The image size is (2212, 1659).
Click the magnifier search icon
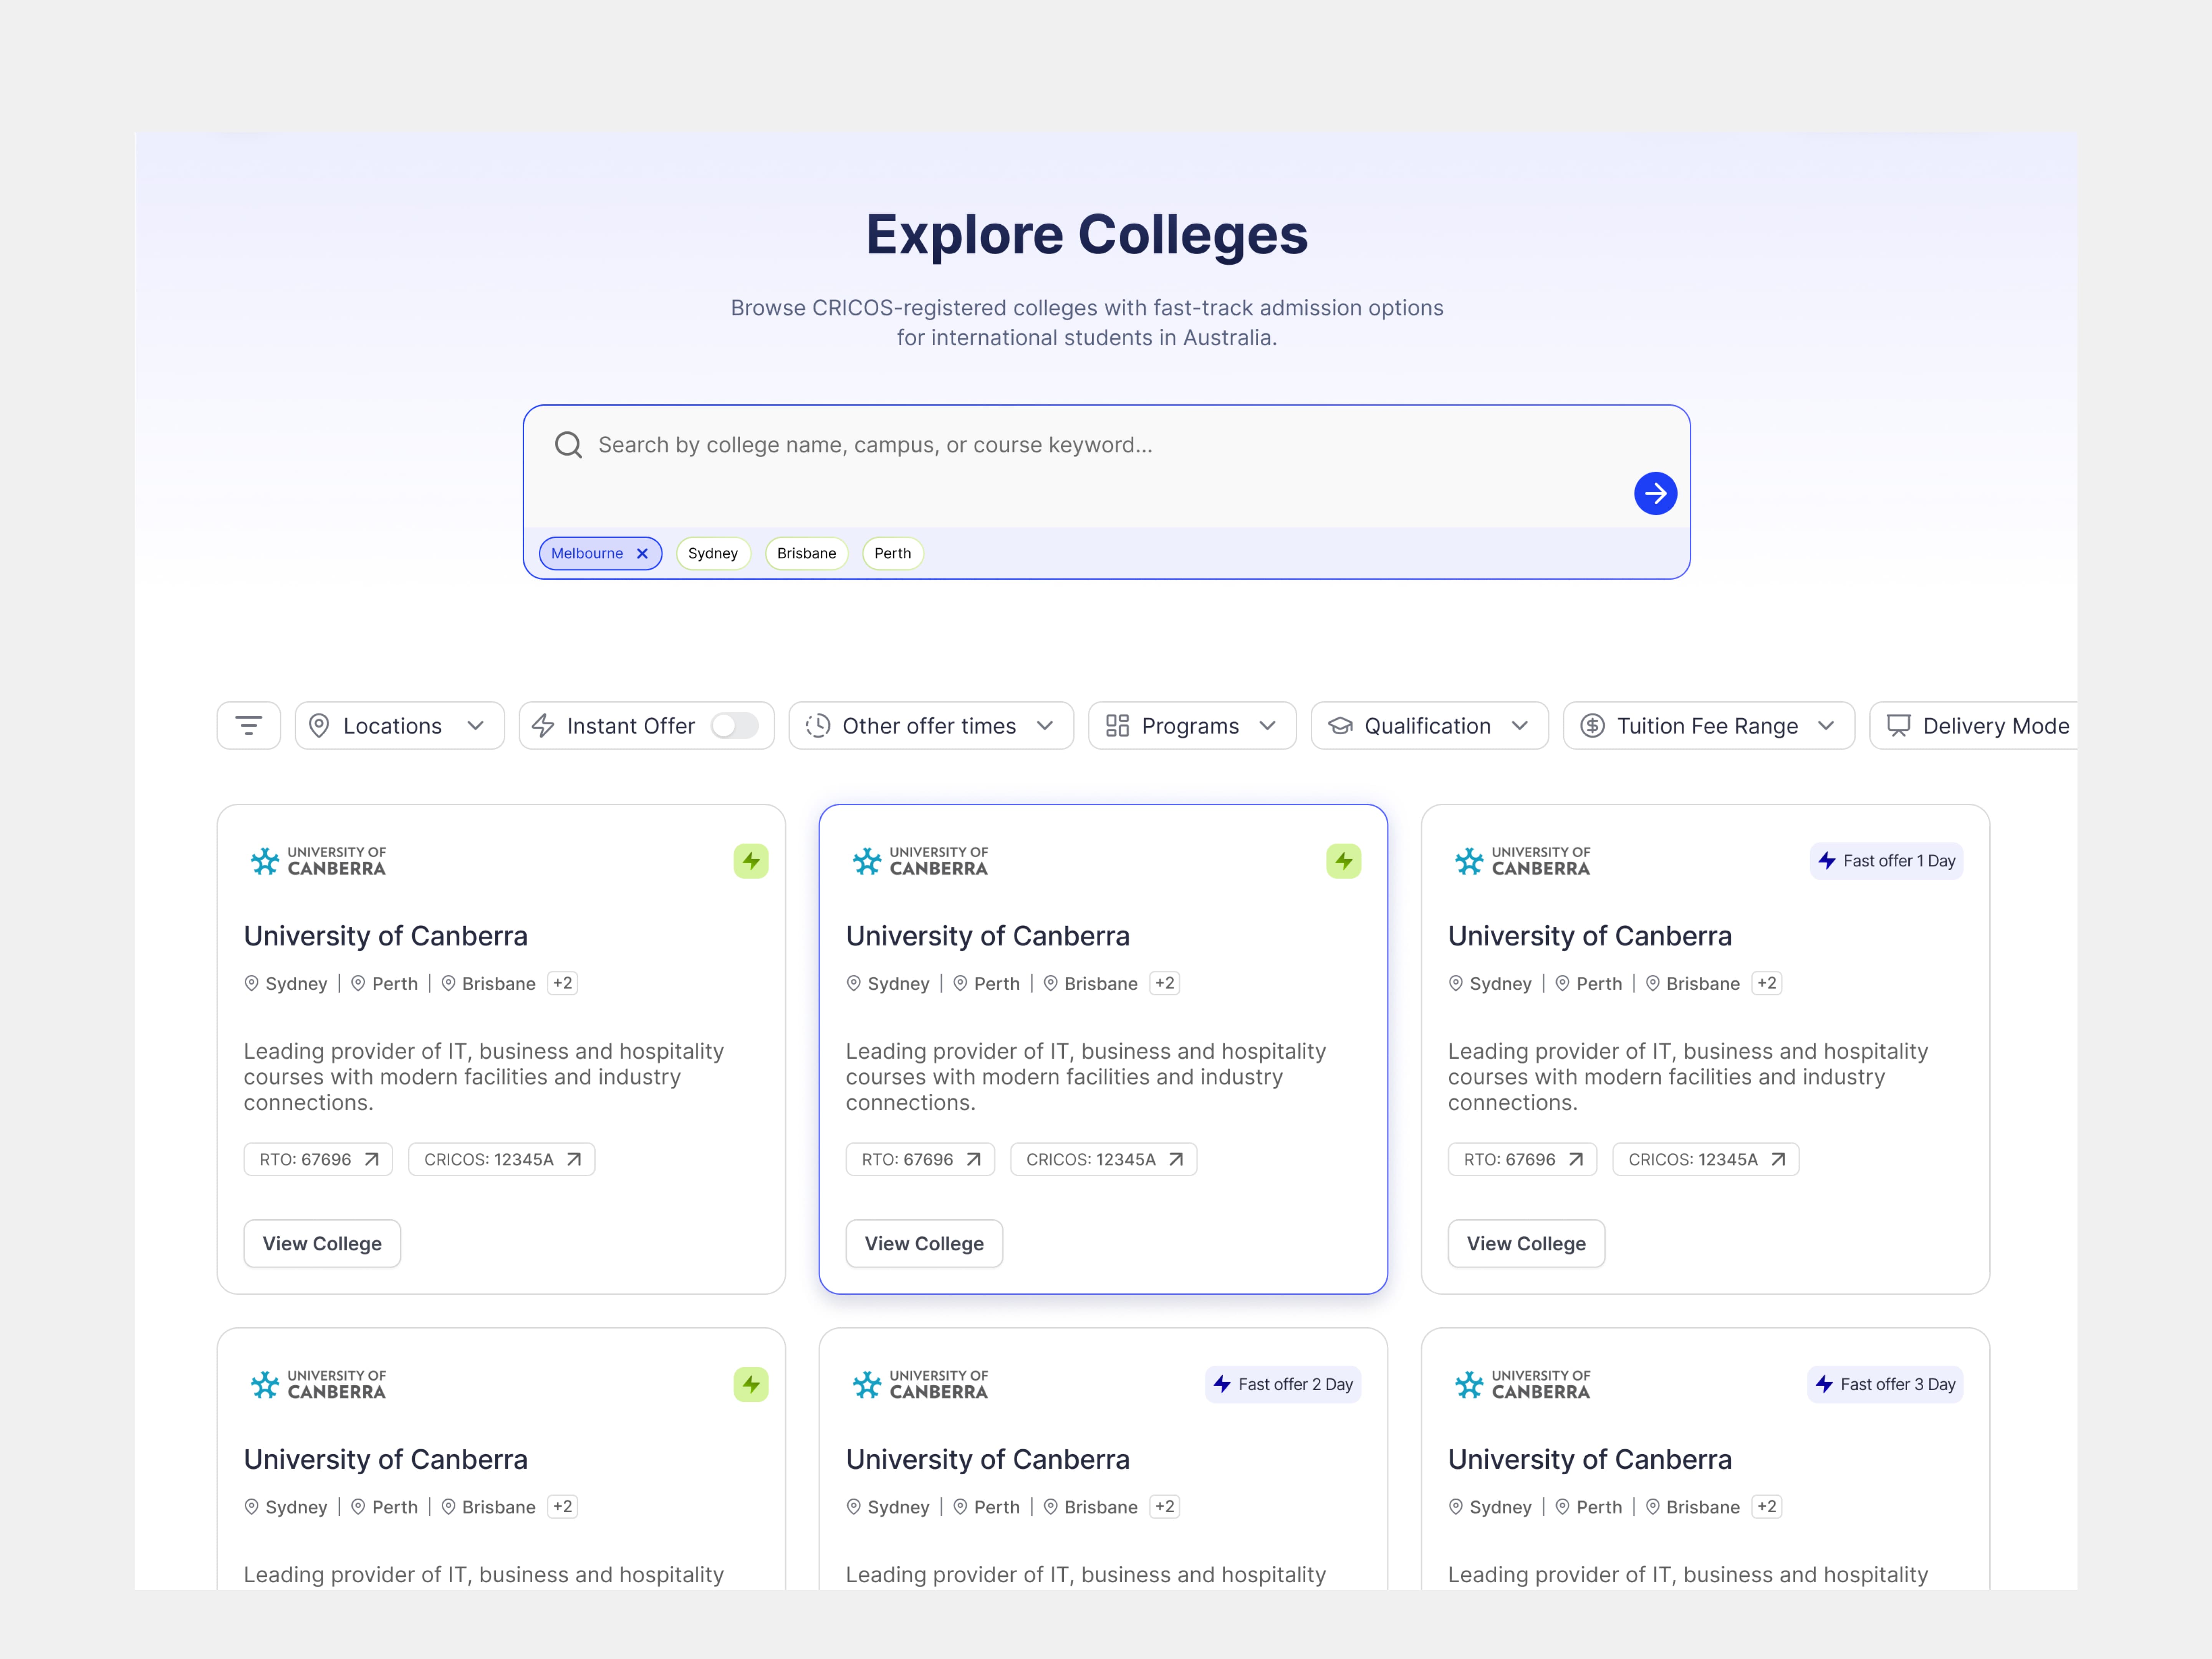pyautogui.click(x=568, y=445)
